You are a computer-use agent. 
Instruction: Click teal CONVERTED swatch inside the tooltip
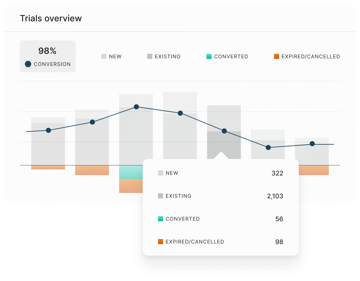click(x=161, y=219)
